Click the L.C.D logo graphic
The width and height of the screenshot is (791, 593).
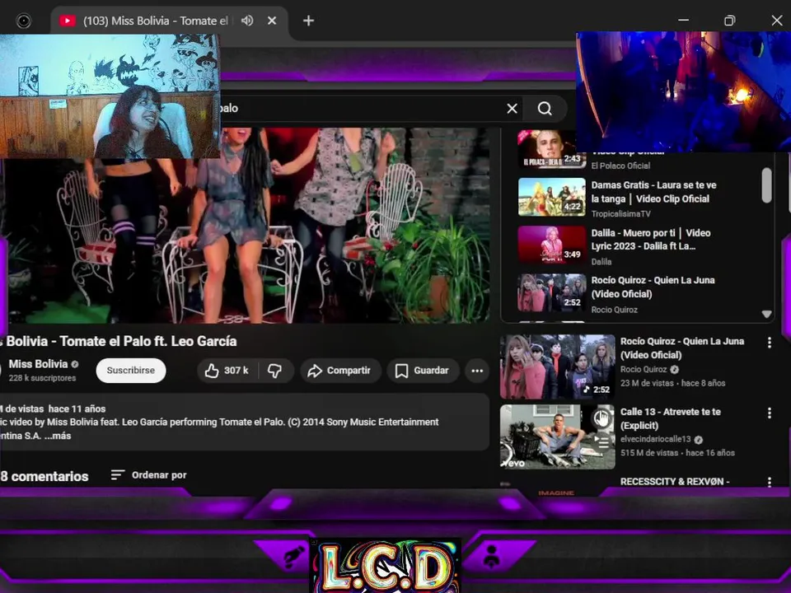click(x=386, y=566)
